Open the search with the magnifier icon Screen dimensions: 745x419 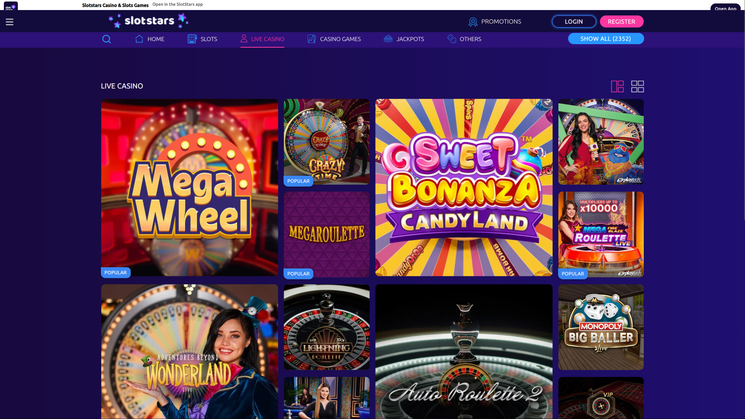107,39
